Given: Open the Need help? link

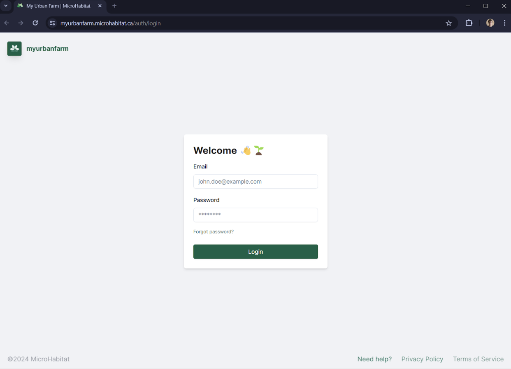Looking at the screenshot, I should pos(374,359).
